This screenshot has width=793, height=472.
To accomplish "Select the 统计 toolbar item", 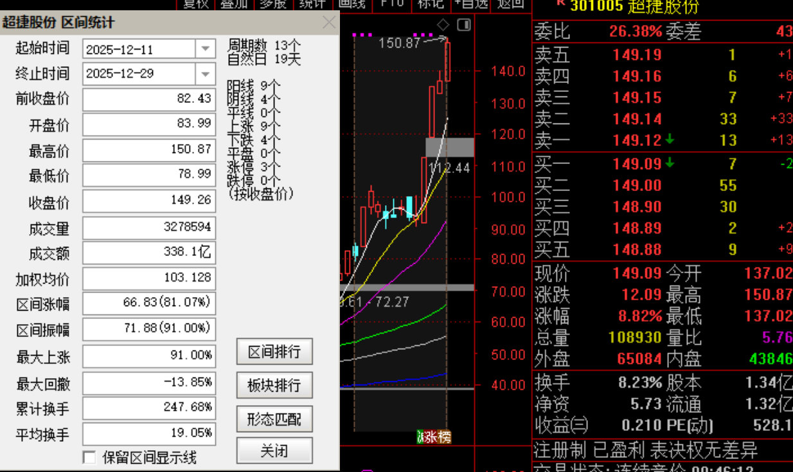I will pyautogui.click(x=312, y=3).
